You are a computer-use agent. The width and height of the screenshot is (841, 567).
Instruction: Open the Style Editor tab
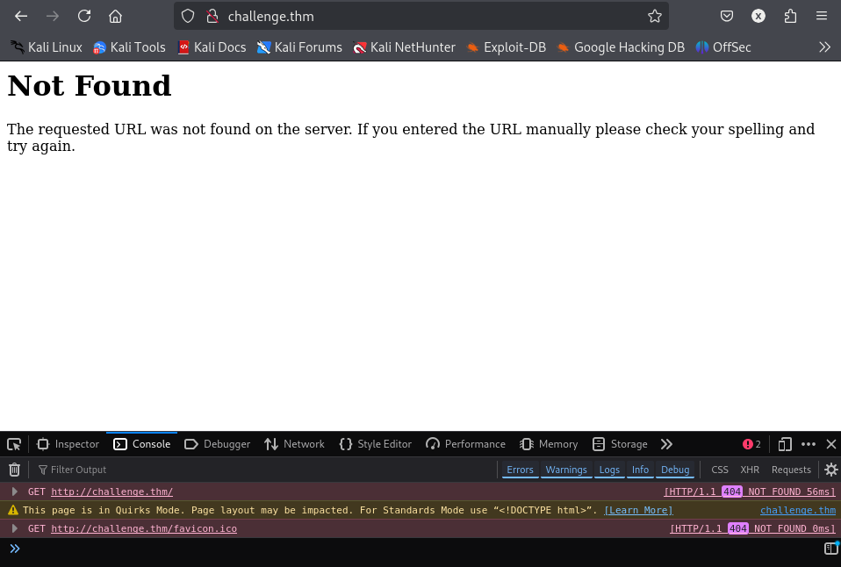(x=376, y=444)
